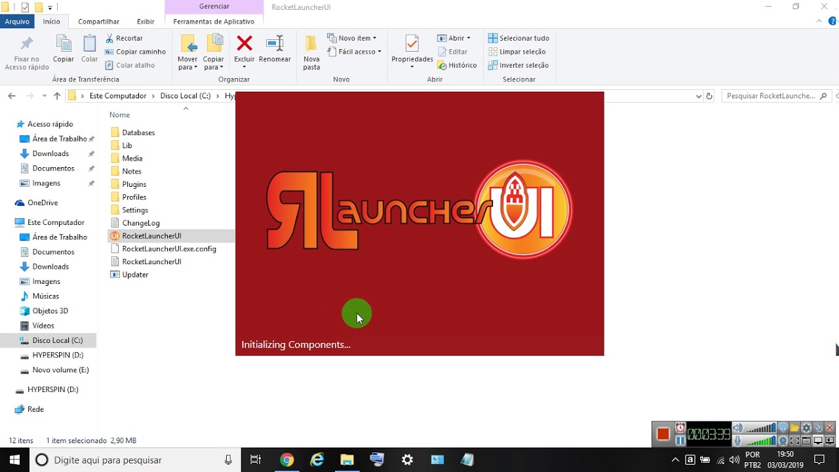Select region capture mode in recorder
The width and height of the screenshot is (839, 472).
[x=794, y=441]
